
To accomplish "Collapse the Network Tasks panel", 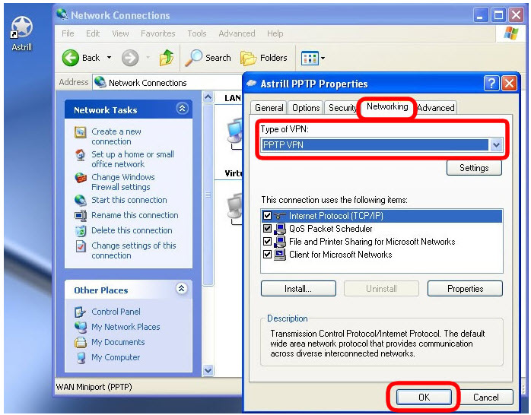I will (182, 109).
